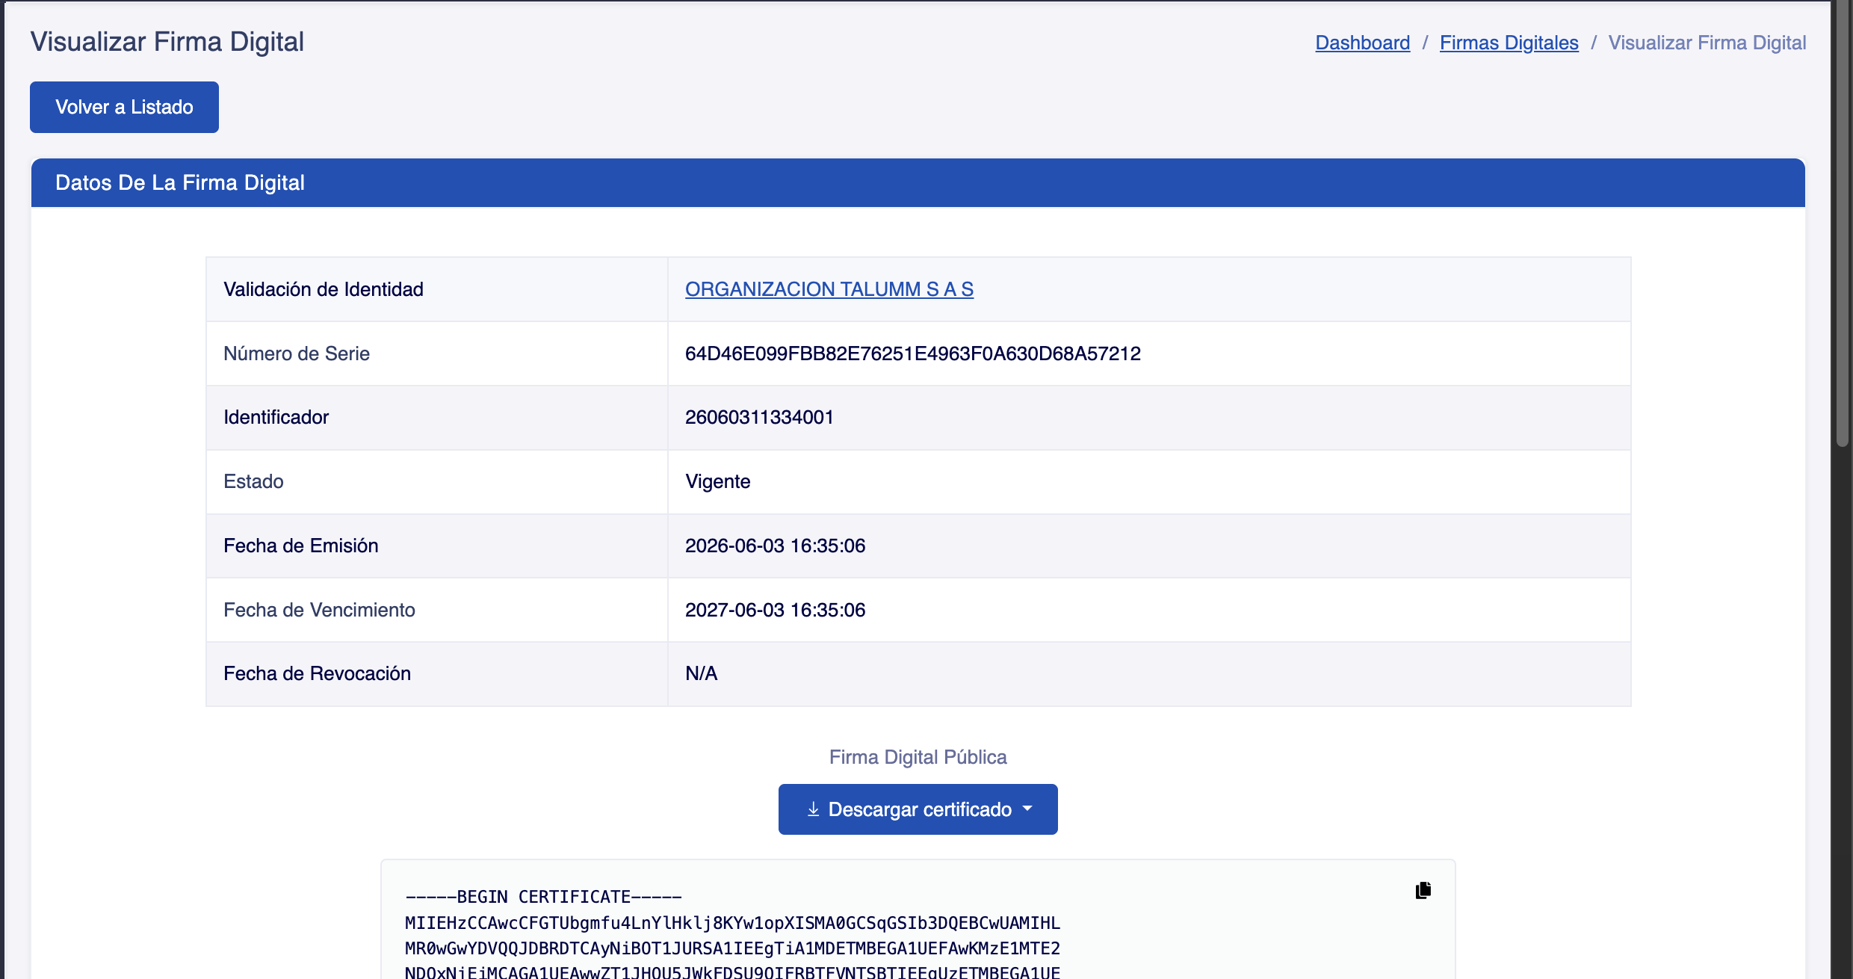Copy certificate text with clipboard icon
This screenshot has width=1853, height=979.
pyautogui.click(x=1423, y=890)
